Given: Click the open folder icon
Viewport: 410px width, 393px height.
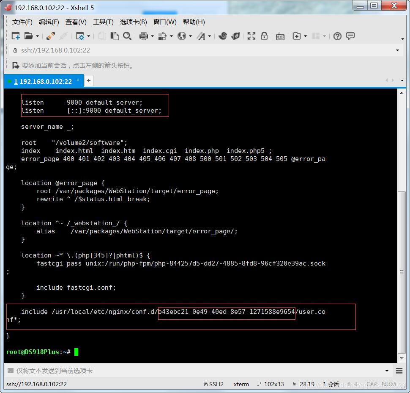Looking at the screenshot, I should pyautogui.click(x=28, y=36).
